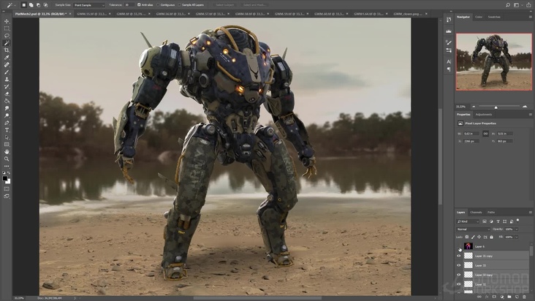535x301 pixels.
Task: Select the Horizontal Type tool
Action: [7, 129]
